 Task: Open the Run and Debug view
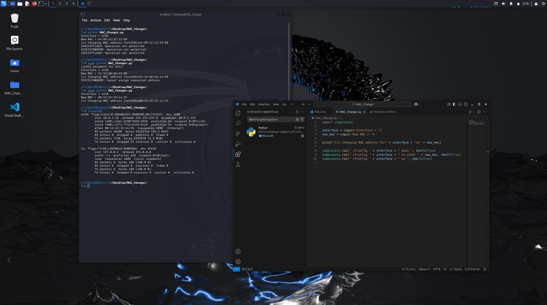[x=238, y=144]
